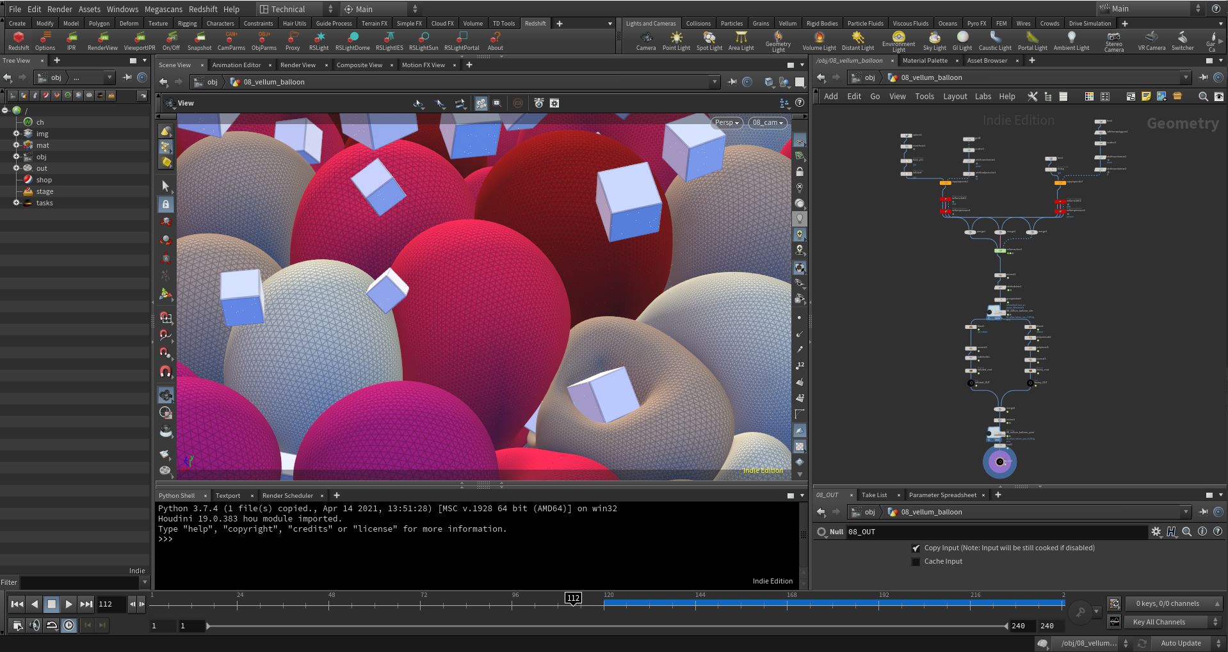
Task: Open the Render menu
Action: 60,9
